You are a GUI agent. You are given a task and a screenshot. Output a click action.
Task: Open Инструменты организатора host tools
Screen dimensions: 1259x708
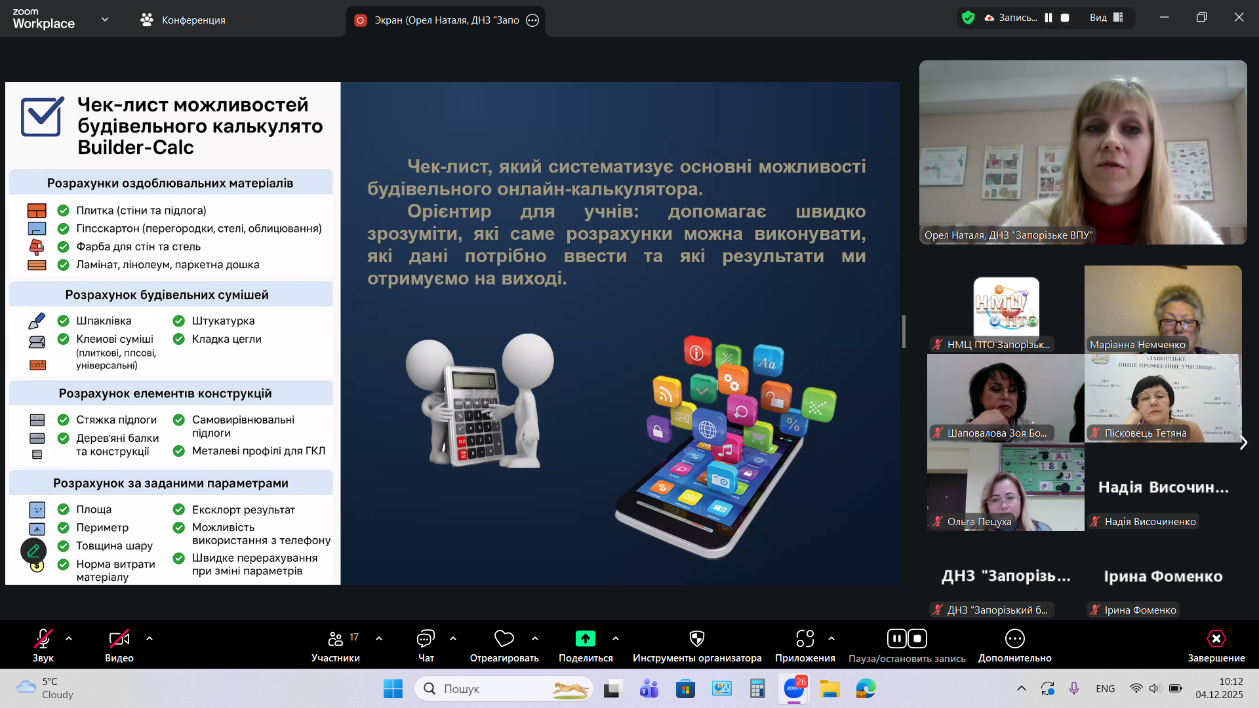pyautogui.click(x=697, y=645)
